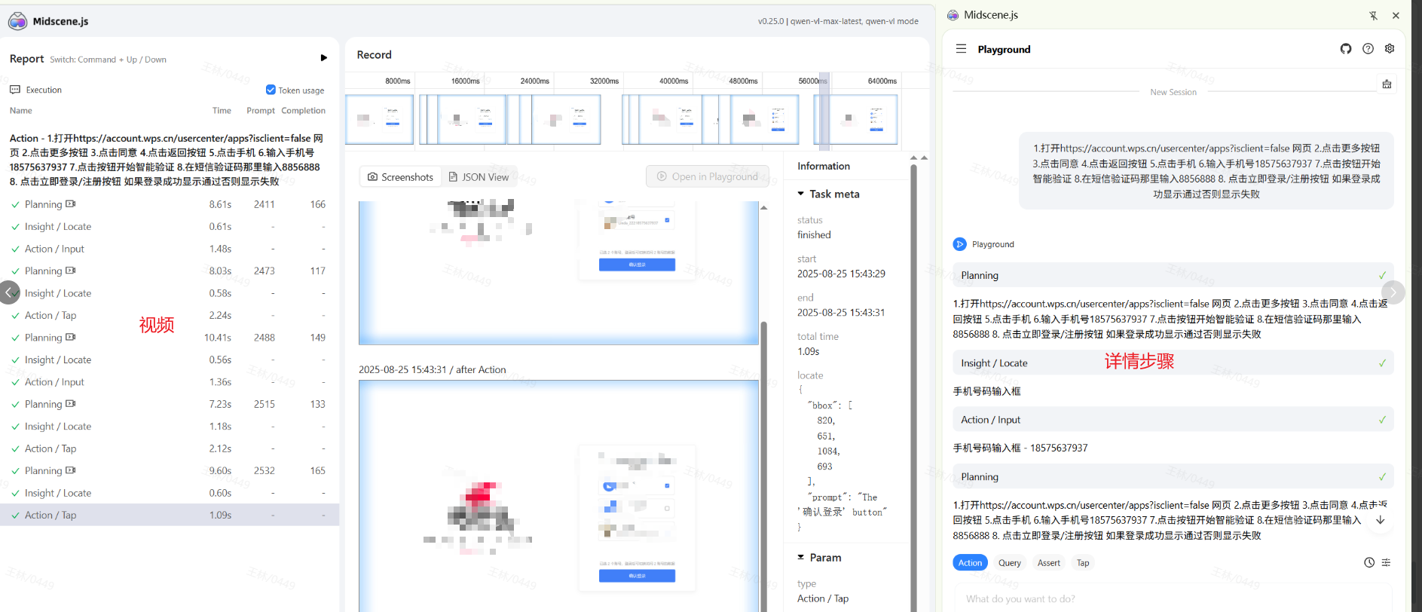Click the scroll-up arrow of the Information panel
The width and height of the screenshot is (1422, 612).
point(913,158)
